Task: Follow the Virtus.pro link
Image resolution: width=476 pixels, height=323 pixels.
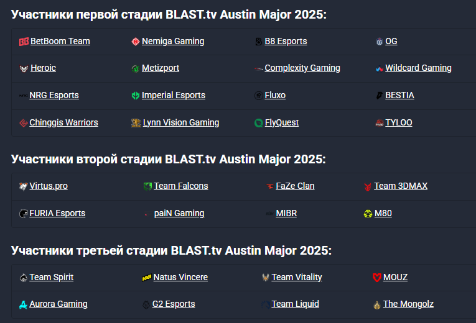Action: point(49,186)
